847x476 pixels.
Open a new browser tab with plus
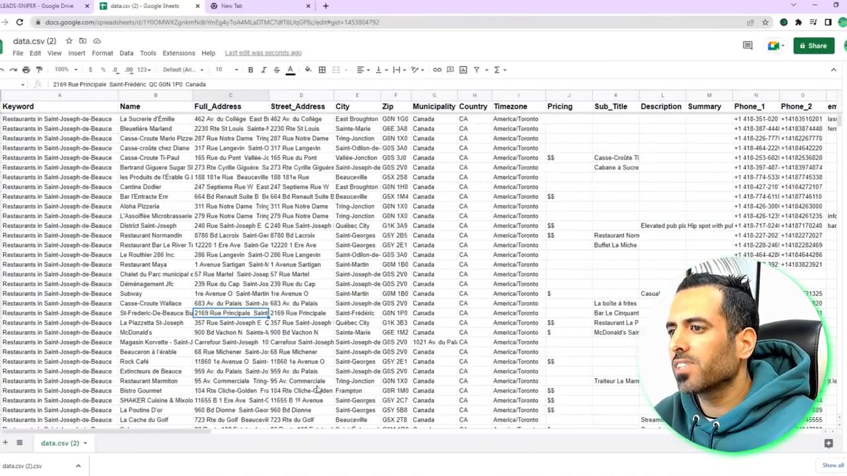[x=325, y=6]
